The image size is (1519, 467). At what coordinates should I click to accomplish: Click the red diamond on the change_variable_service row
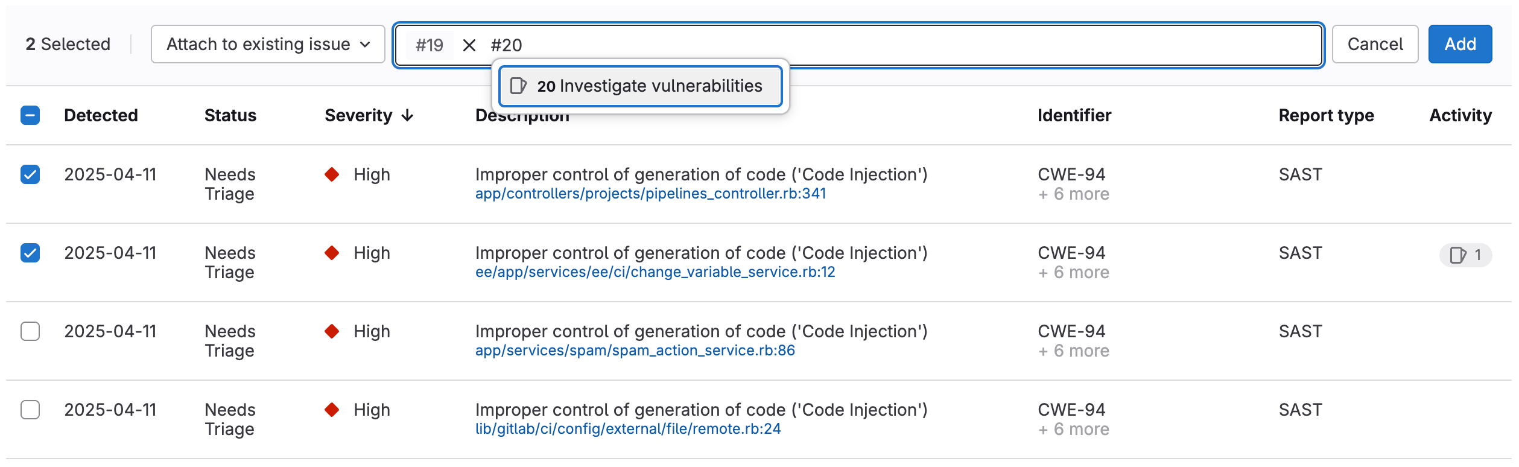coord(332,253)
